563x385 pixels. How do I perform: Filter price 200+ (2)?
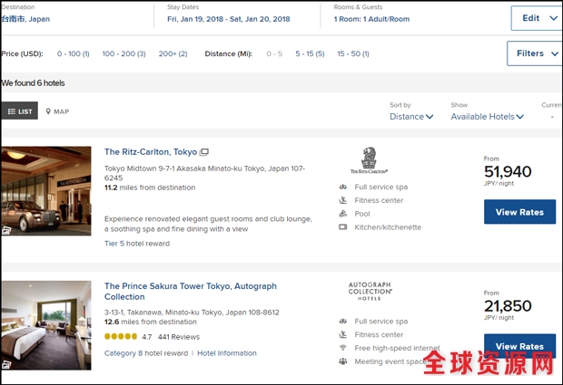173,53
